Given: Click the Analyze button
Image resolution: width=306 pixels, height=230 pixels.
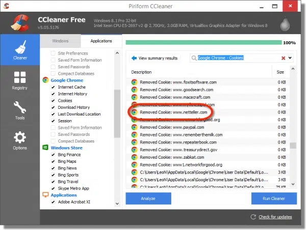Looking at the screenshot, I should click(x=148, y=198).
